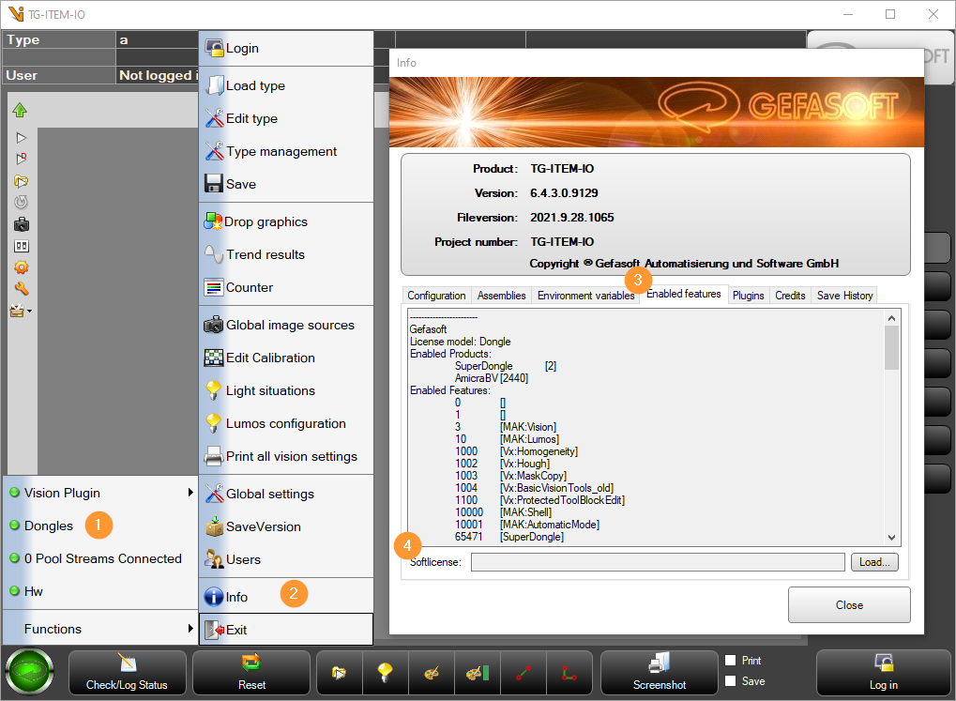Click the wrench icon in left toolbar
956x701 pixels.
[x=22, y=289]
